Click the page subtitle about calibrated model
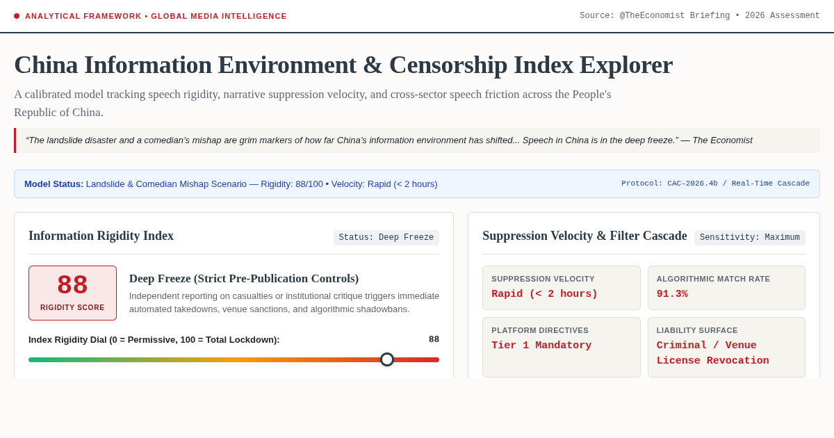The width and height of the screenshot is (834, 438). point(313,103)
